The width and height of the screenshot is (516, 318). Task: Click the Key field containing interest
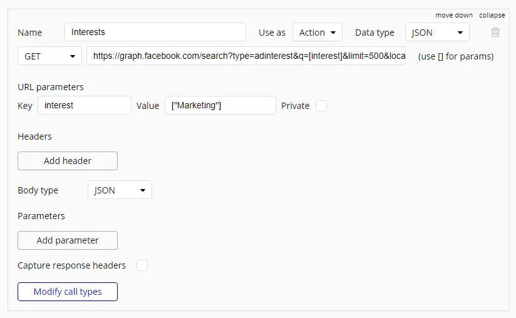pos(85,105)
